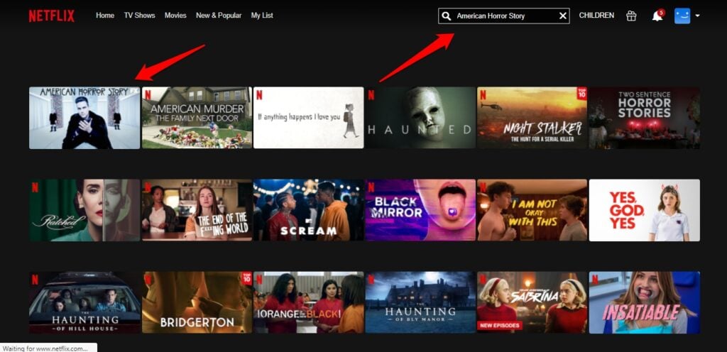
Task: Open the notifications bell
Action: coord(657,16)
